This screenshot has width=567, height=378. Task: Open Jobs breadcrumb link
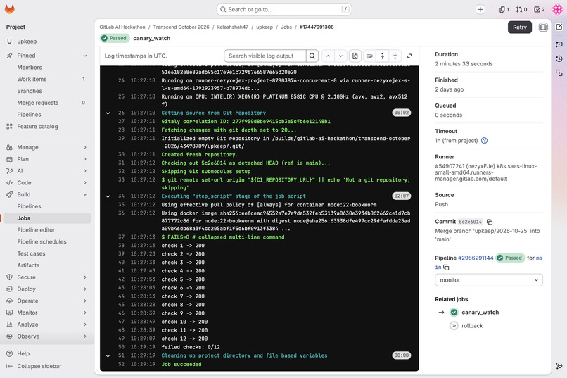(286, 27)
